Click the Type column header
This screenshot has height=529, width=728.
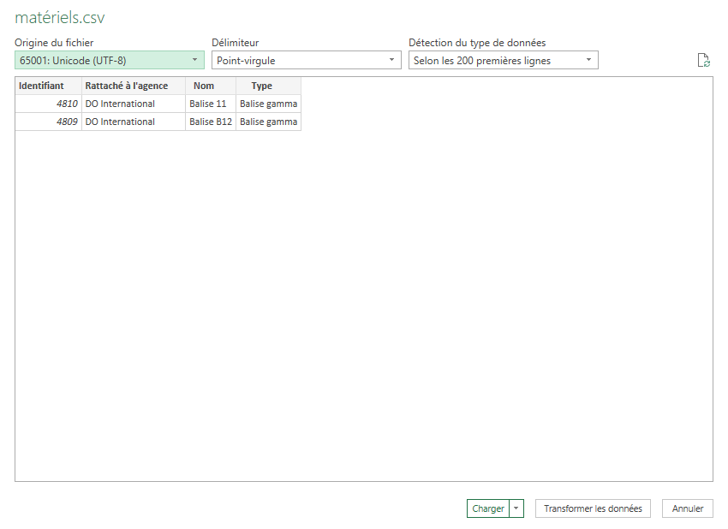262,86
